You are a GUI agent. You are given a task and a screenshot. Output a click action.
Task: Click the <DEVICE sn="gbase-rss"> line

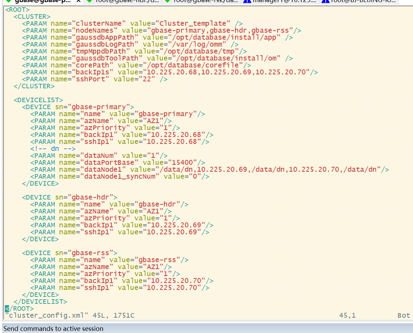[70, 253]
